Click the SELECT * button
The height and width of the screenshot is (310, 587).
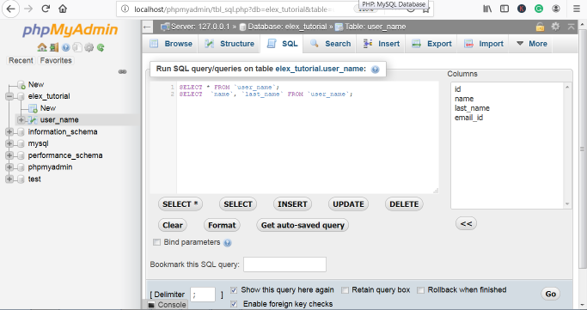[x=180, y=204]
